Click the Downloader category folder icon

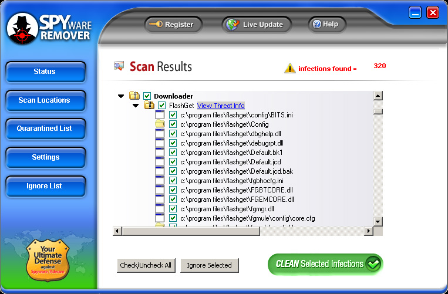coord(134,96)
